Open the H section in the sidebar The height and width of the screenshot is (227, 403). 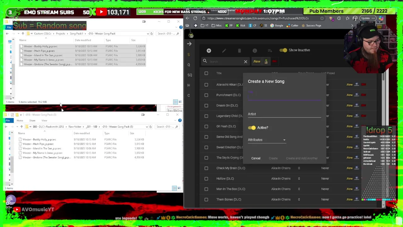[189, 85]
